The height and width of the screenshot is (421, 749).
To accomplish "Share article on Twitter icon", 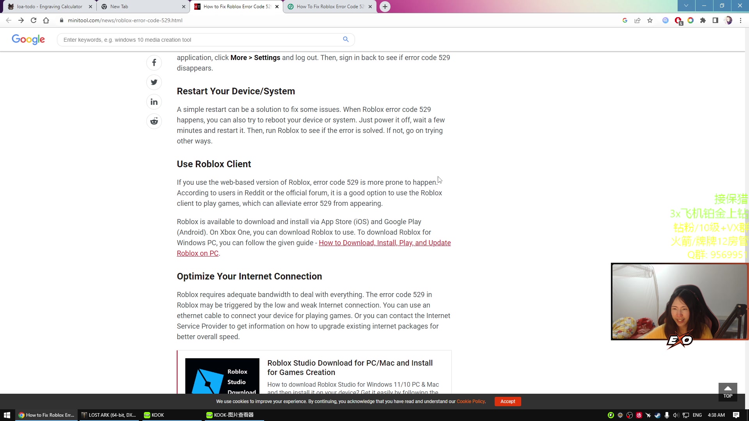I will point(154,82).
